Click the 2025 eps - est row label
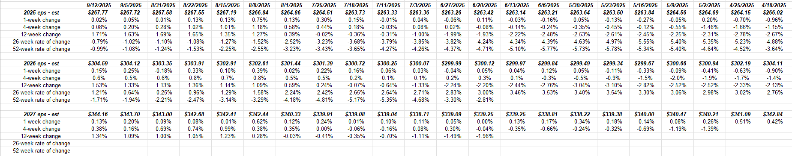This screenshot has height=156, width=792. (x=42, y=12)
